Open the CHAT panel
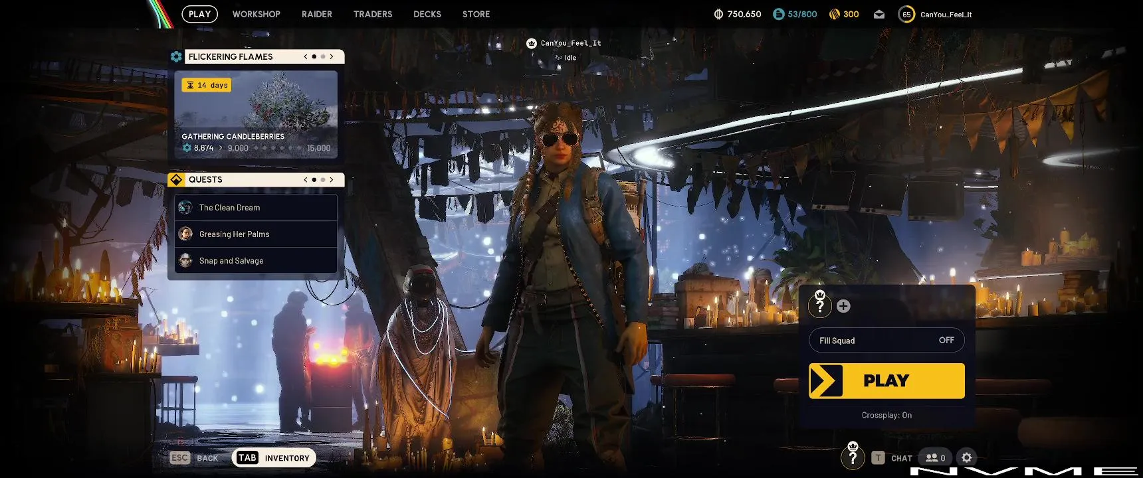1143x478 pixels. click(901, 458)
